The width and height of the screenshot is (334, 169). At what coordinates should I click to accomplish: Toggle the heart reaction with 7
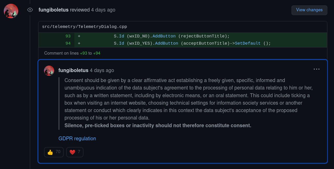tap(75, 152)
